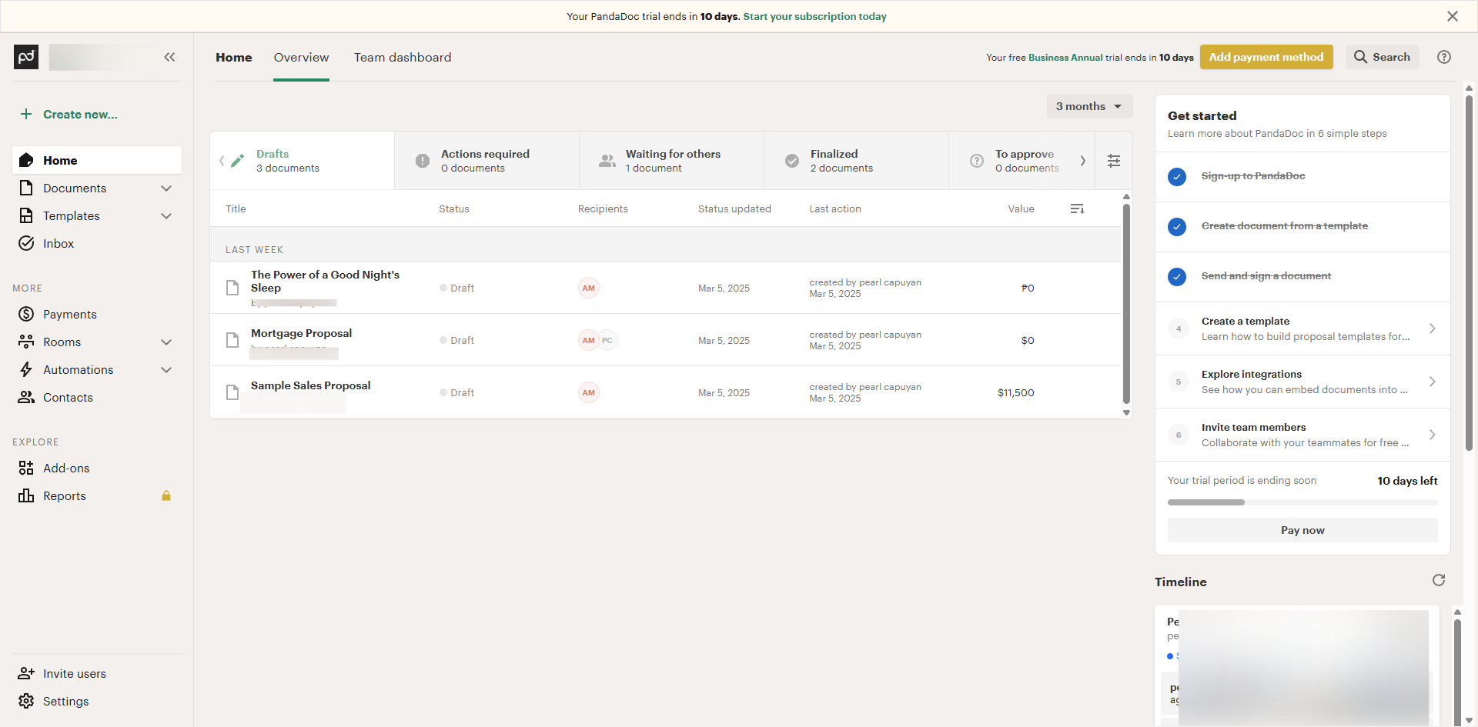Open the Contacts page

pyautogui.click(x=68, y=397)
